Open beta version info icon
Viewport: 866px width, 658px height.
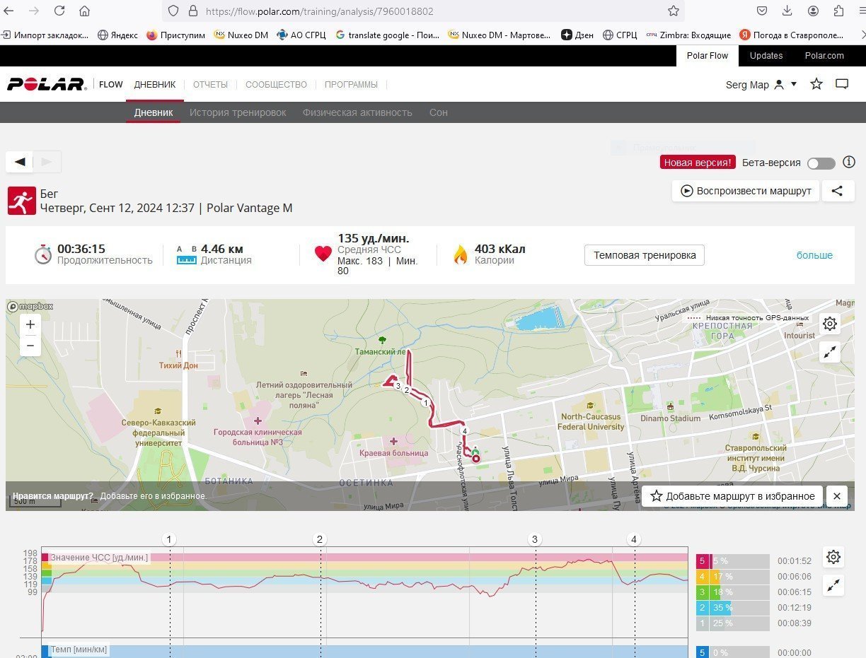(x=849, y=163)
